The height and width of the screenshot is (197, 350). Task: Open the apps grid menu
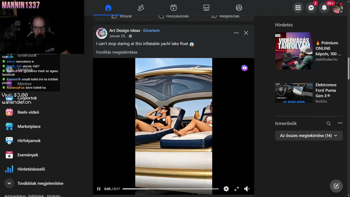298,8
